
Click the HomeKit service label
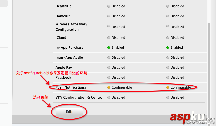click(63, 16)
